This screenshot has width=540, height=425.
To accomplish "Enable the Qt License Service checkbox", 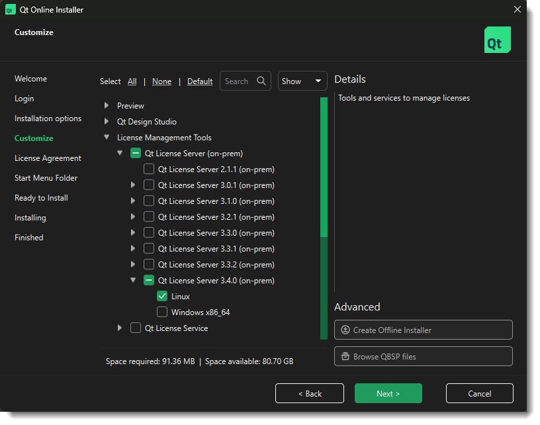I will (135, 328).
